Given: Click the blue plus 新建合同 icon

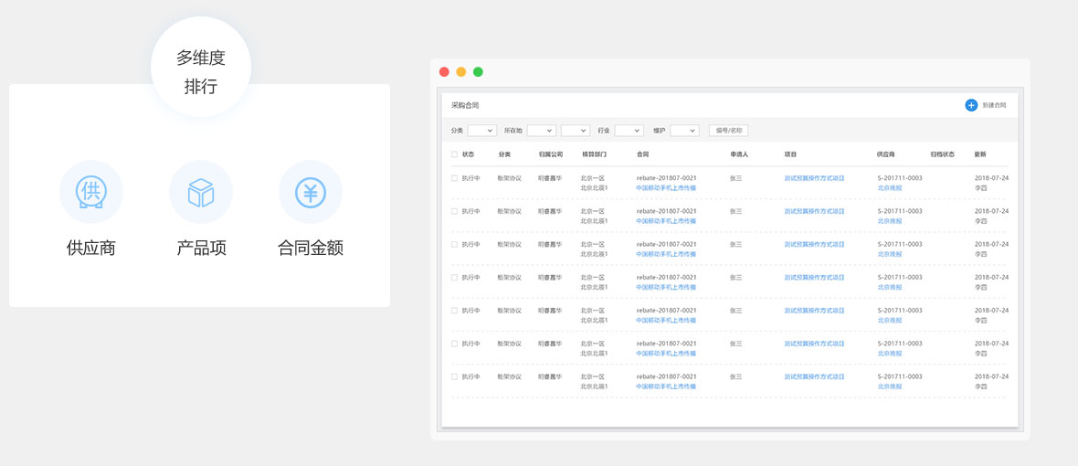Looking at the screenshot, I should [x=971, y=105].
